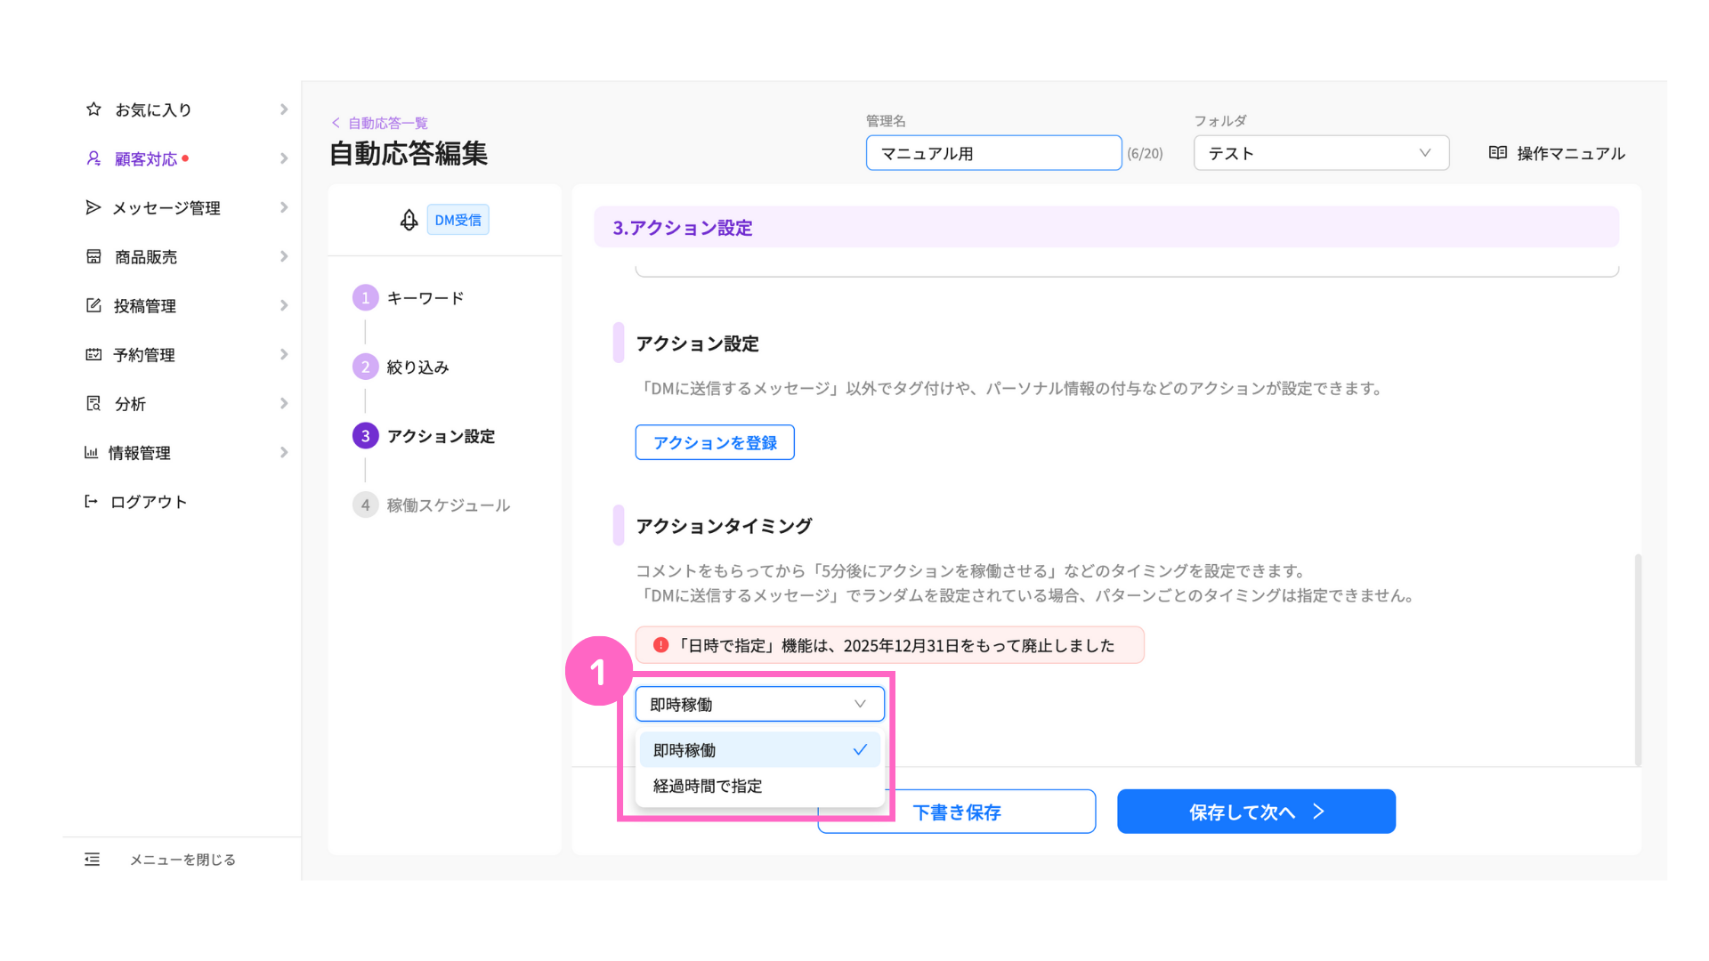Click the 保存して次へ button
Image resolution: width=1709 pixels, height=961 pixels.
click(1256, 812)
